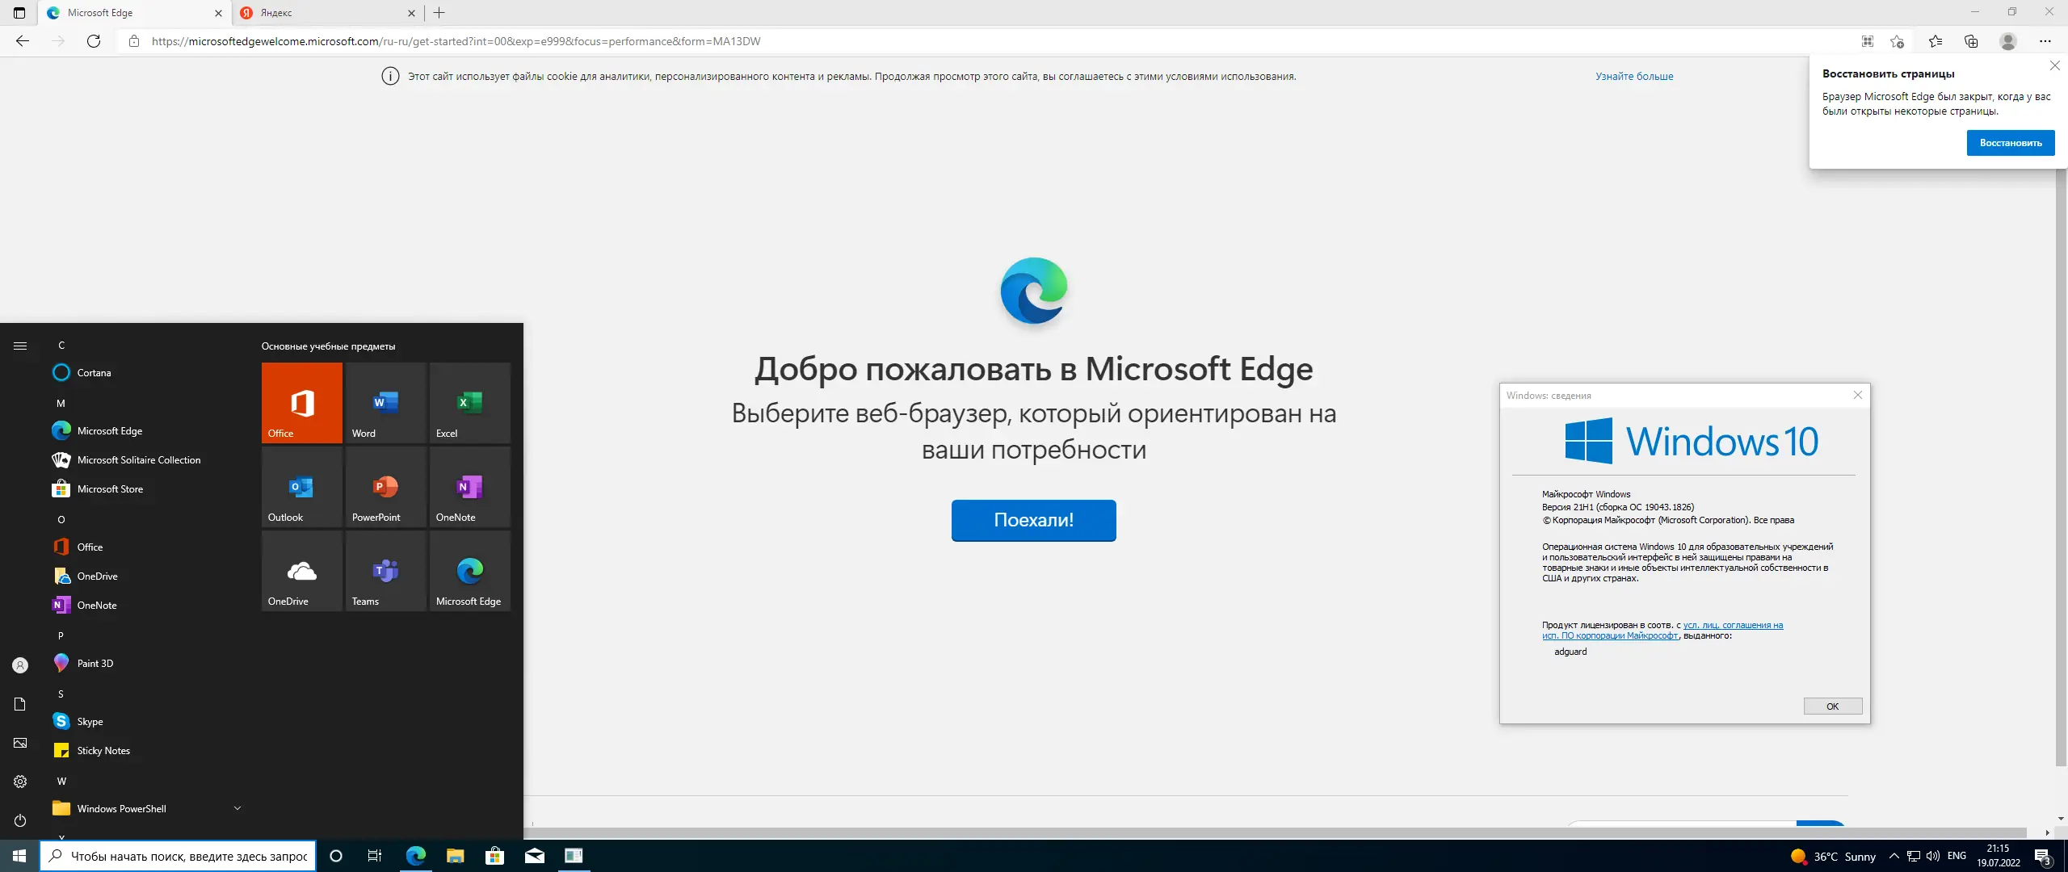
Task: Expand the Windows PowerShell folder
Action: pos(237,808)
